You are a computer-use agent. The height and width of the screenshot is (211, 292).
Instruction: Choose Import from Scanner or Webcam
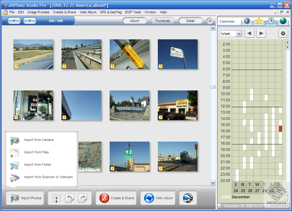[48, 177]
